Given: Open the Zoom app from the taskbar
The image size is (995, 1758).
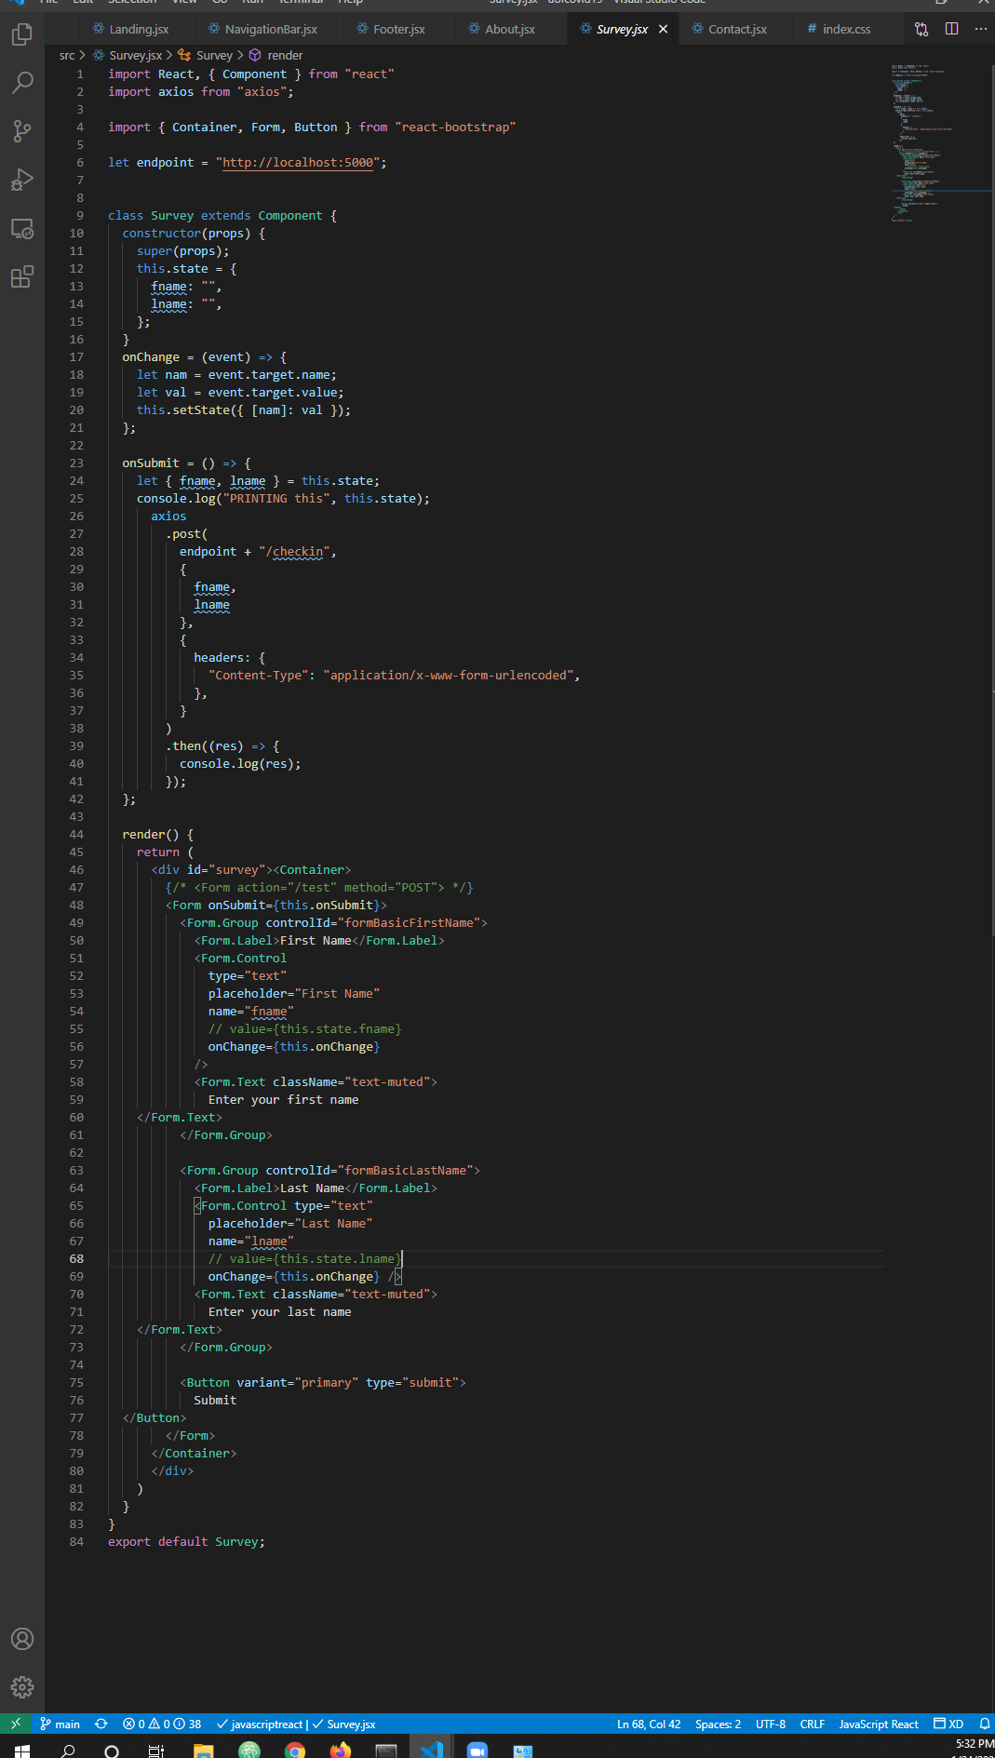Looking at the screenshot, I should (x=477, y=1749).
